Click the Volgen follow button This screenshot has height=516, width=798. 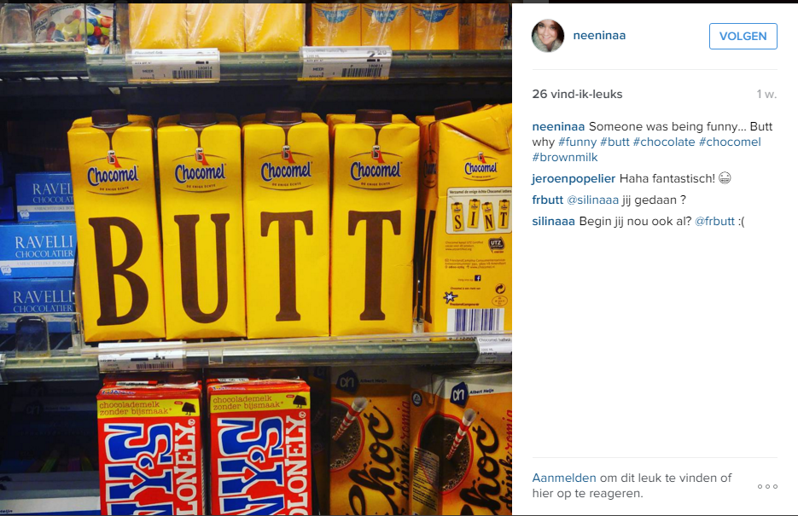click(743, 36)
